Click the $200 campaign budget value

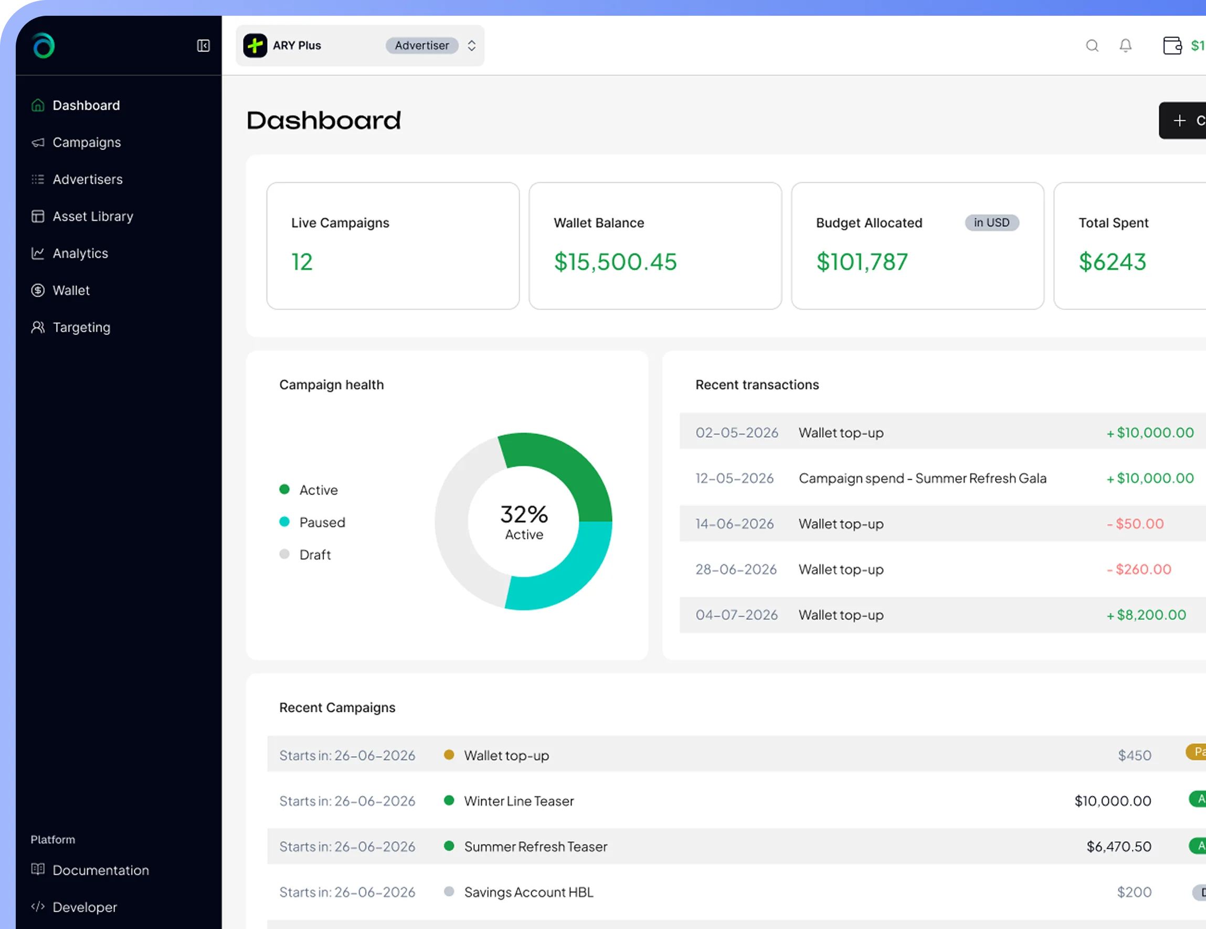(x=1134, y=892)
